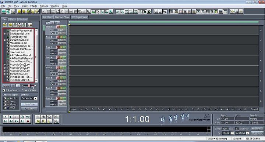
Task: Click Zoom Out Horizontally magnifier icon
Action: click(x=43, y=117)
